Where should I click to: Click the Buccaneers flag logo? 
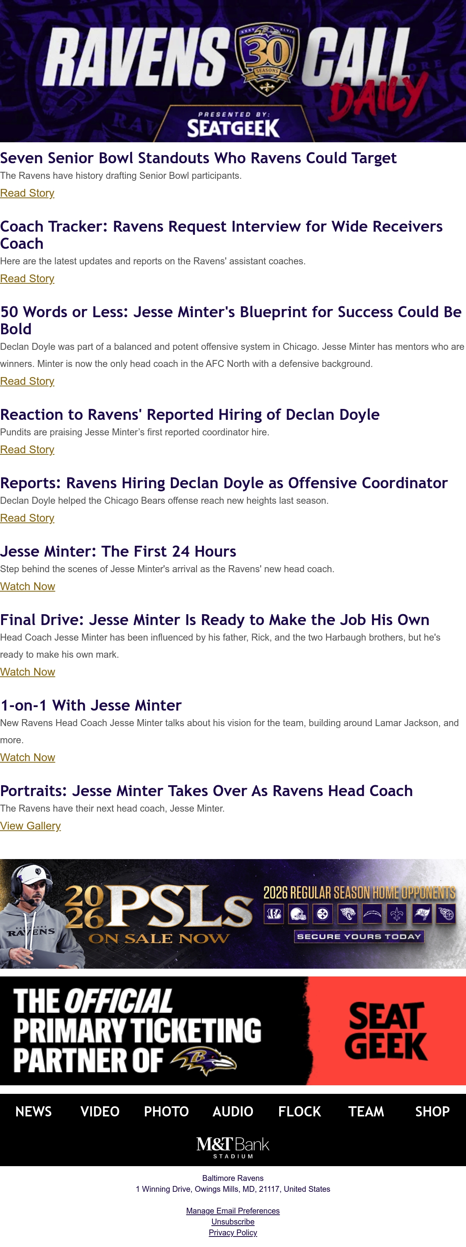click(421, 914)
